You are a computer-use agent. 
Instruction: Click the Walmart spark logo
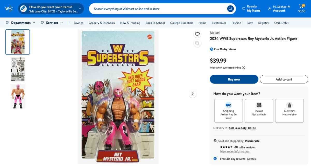tap(9, 8)
